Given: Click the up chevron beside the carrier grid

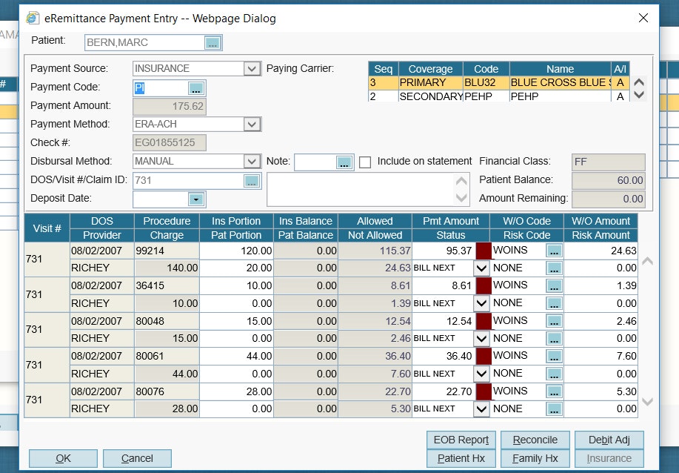Looking at the screenshot, I should [638, 83].
